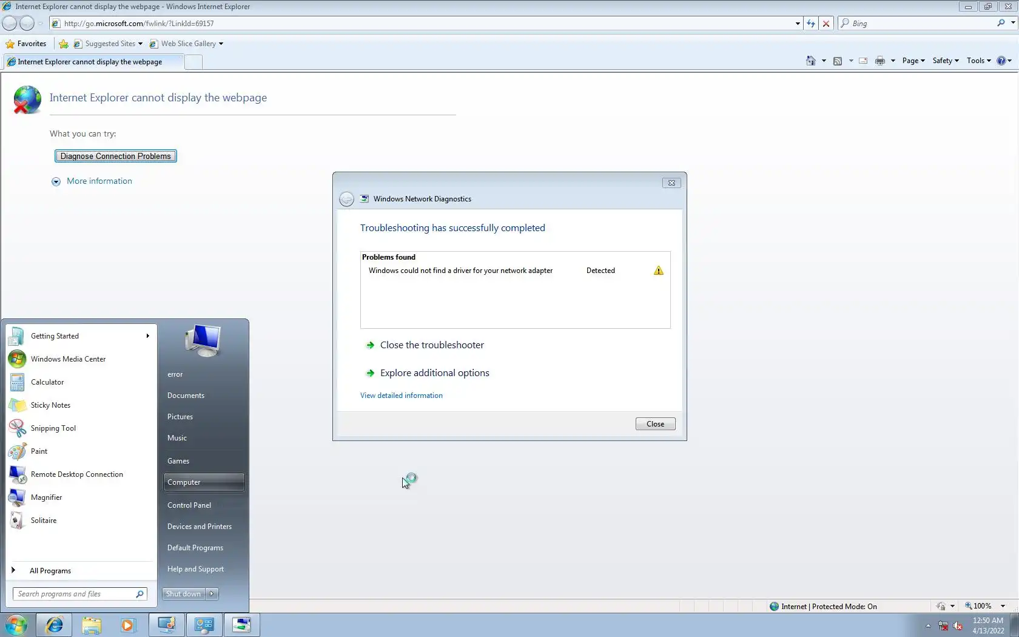Open the Help question mark icon

click(1001, 61)
